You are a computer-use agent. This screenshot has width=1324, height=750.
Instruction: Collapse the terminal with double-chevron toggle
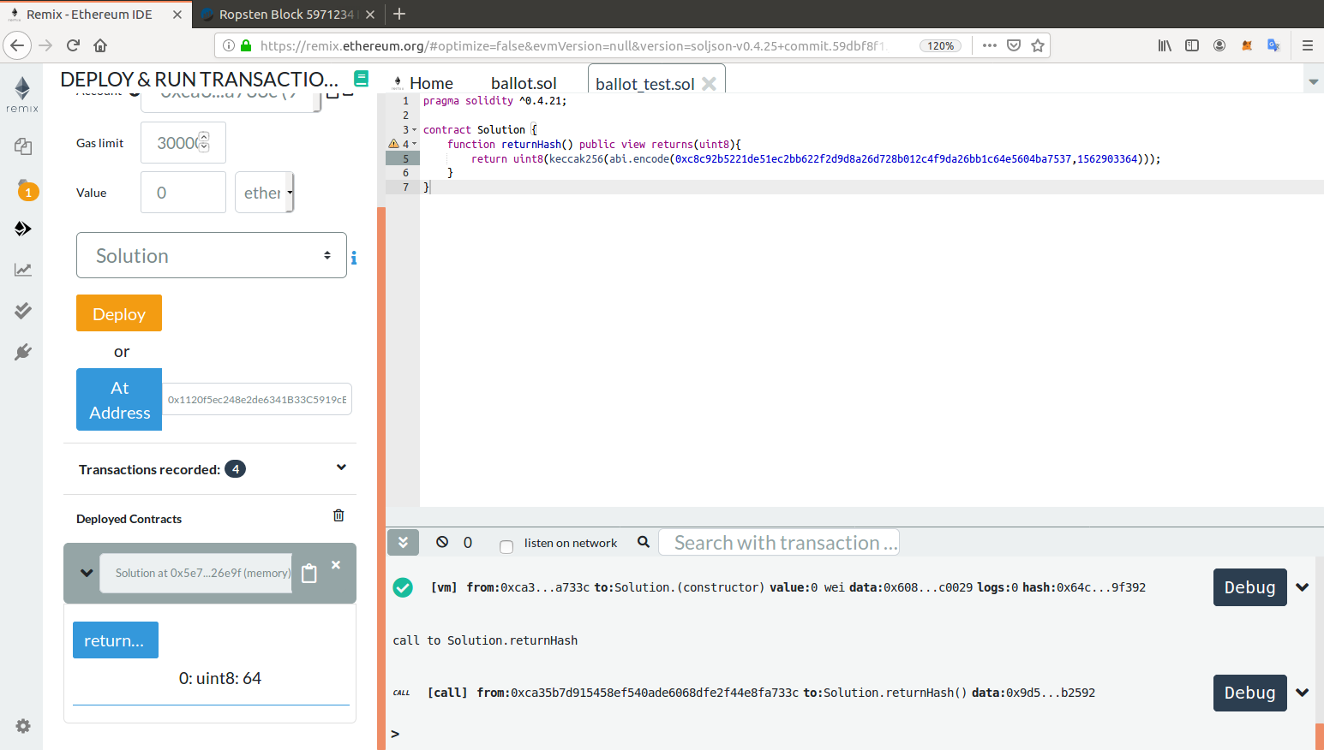[x=403, y=542]
